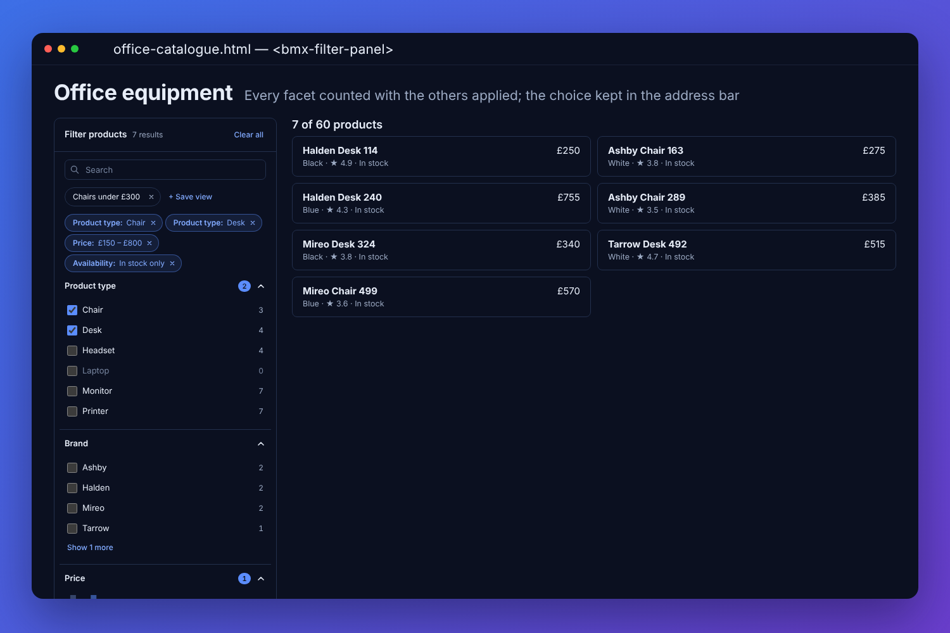Open the Halden Desk 240 product card
This screenshot has height=633, width=950.
tap(441, 203)
